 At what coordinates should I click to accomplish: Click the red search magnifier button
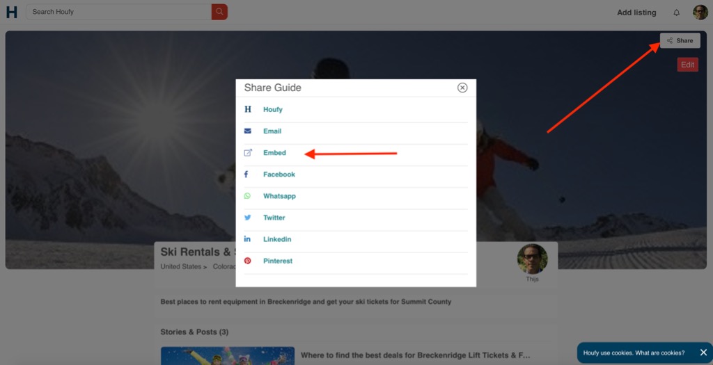[x=219, y=12]
